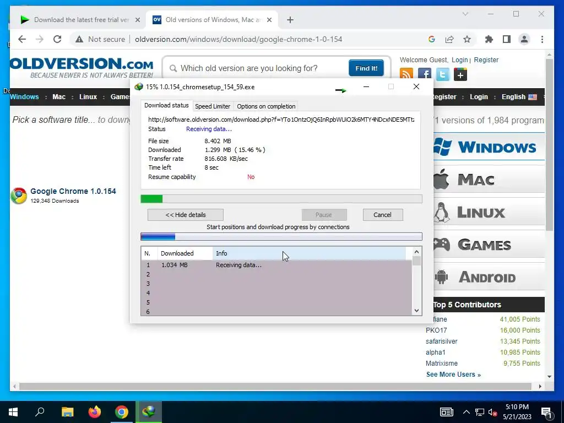Click the Register link in the welcome bar
This screenshot has height=423, width=564.
coord(486,59)
